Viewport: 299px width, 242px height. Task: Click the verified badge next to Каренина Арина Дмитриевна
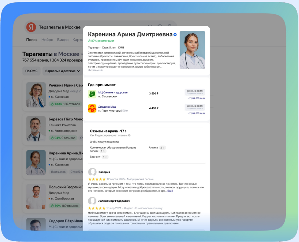coord(175,35)
